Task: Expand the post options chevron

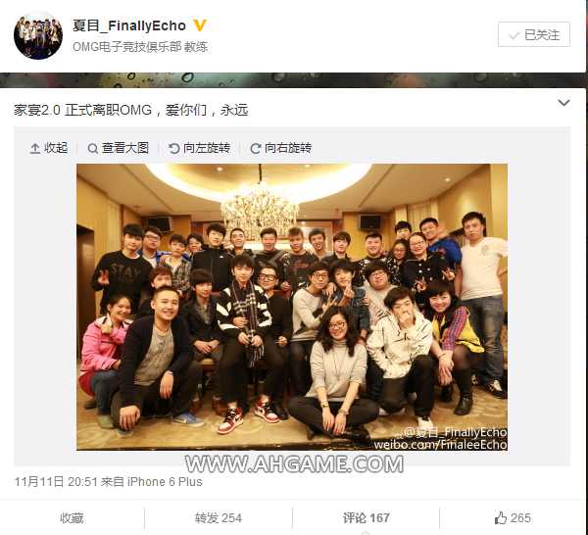Action: click(x=563, y=103)
